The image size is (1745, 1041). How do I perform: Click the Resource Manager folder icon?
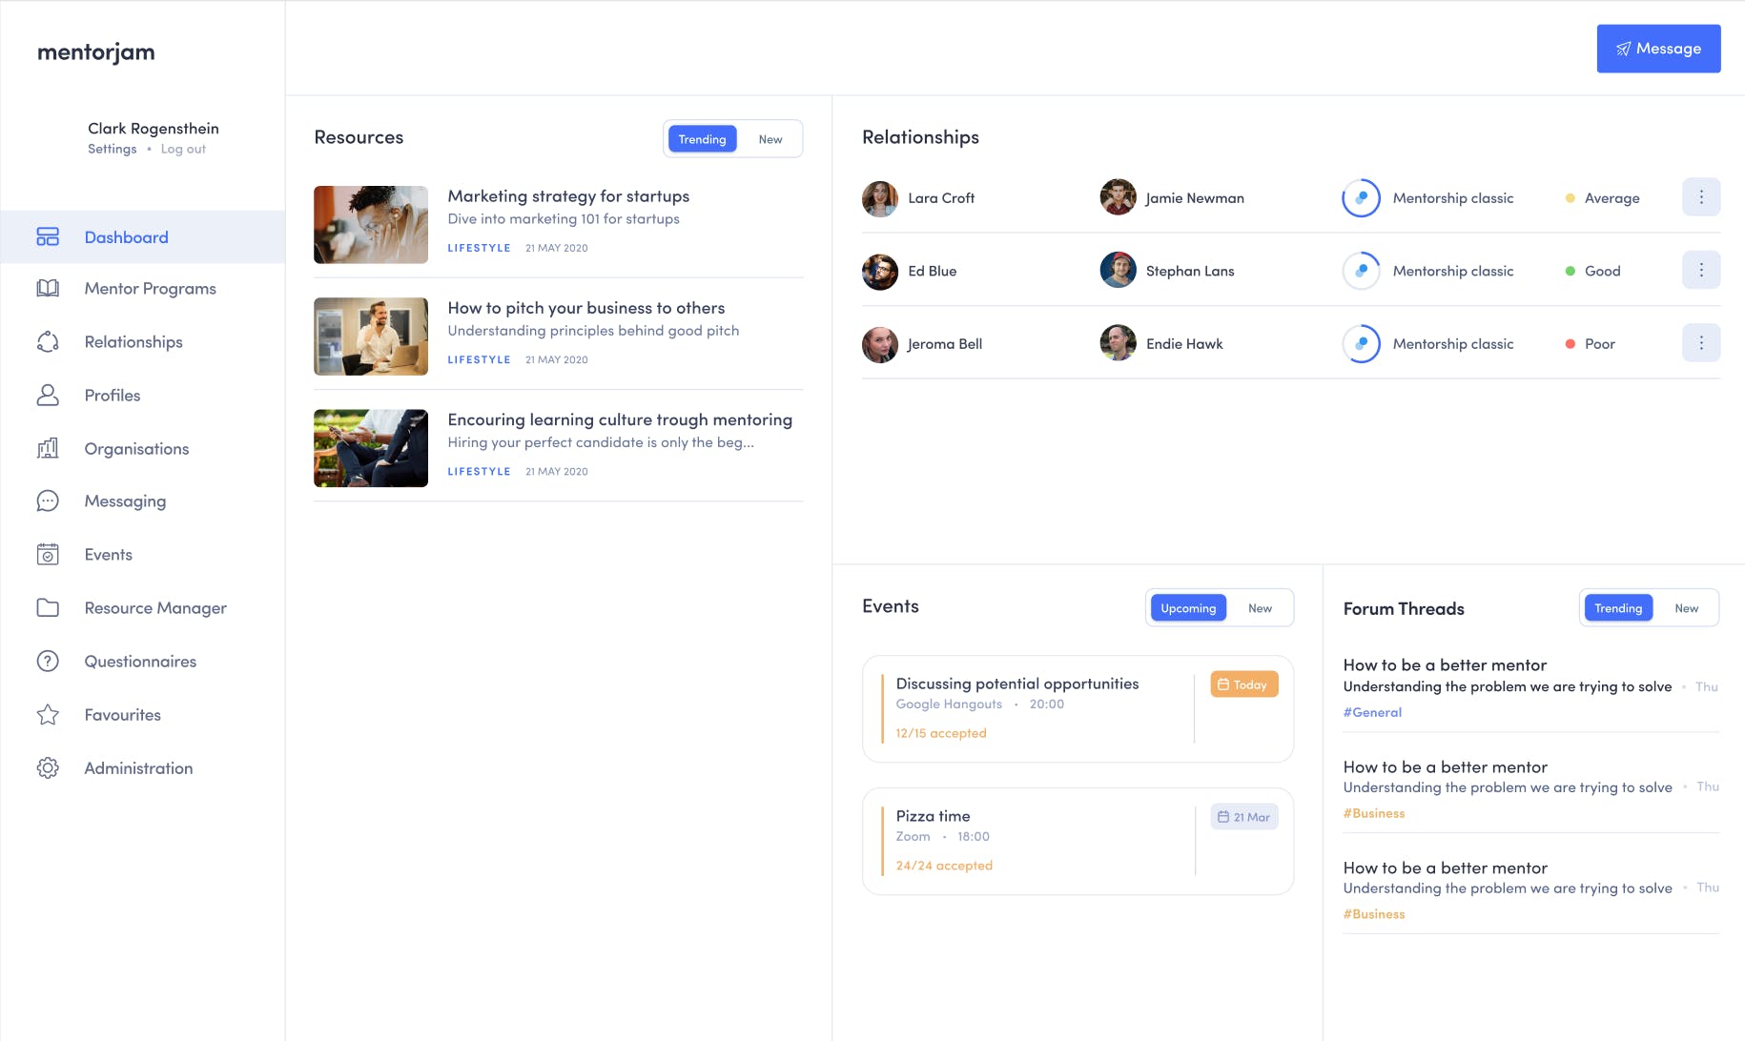(48, 607)
